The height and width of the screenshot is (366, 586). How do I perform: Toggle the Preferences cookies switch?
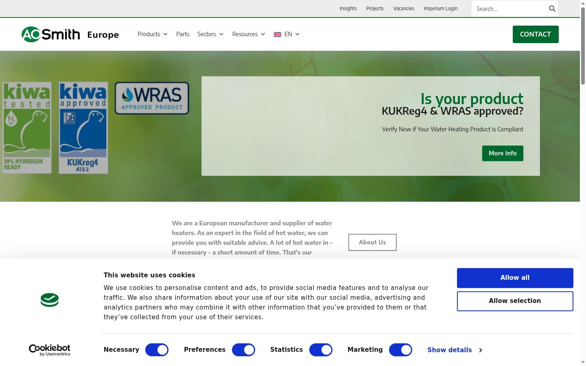coord(243,350)
